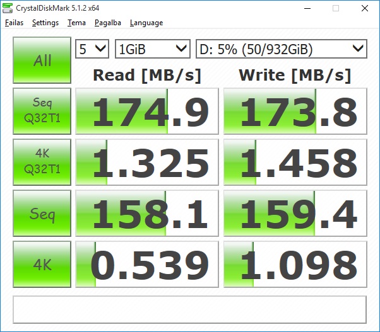The image size is (380, 332).
Task: Click the 4K Q32T1 read result 1.325
Action: pos(147,163)
